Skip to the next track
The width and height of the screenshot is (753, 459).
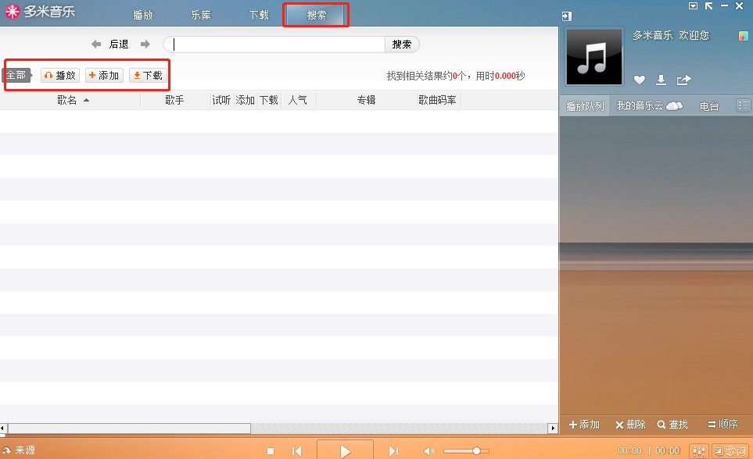[x=393, y=451]
